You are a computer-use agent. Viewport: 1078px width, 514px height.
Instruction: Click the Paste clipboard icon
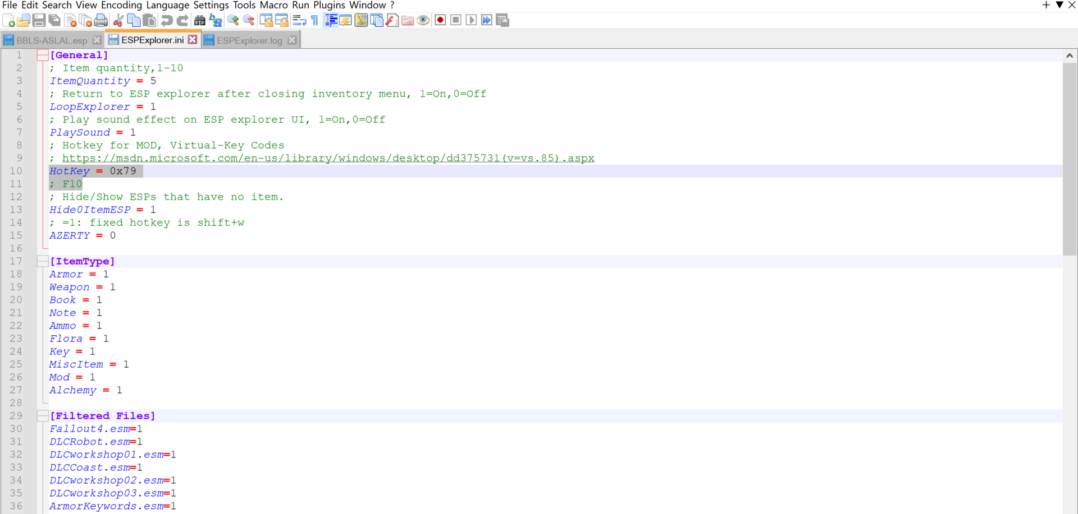149,21
